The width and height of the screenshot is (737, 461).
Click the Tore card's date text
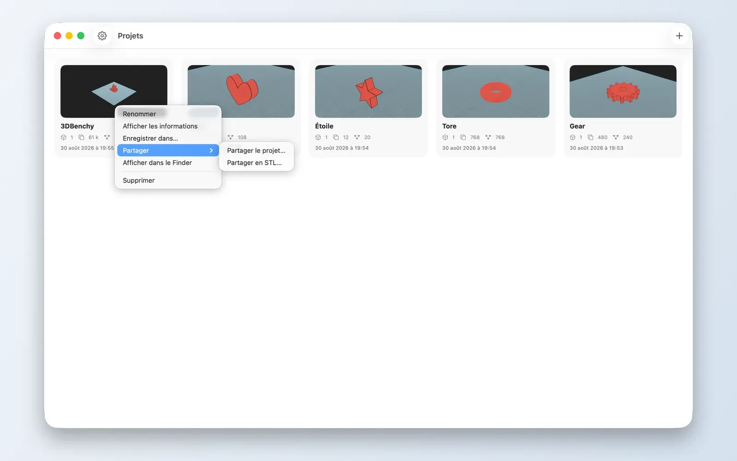pyautogui.click(x=469, y=148)
